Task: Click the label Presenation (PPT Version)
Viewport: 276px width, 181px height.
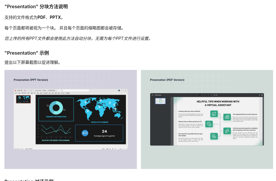Action: 31,80
